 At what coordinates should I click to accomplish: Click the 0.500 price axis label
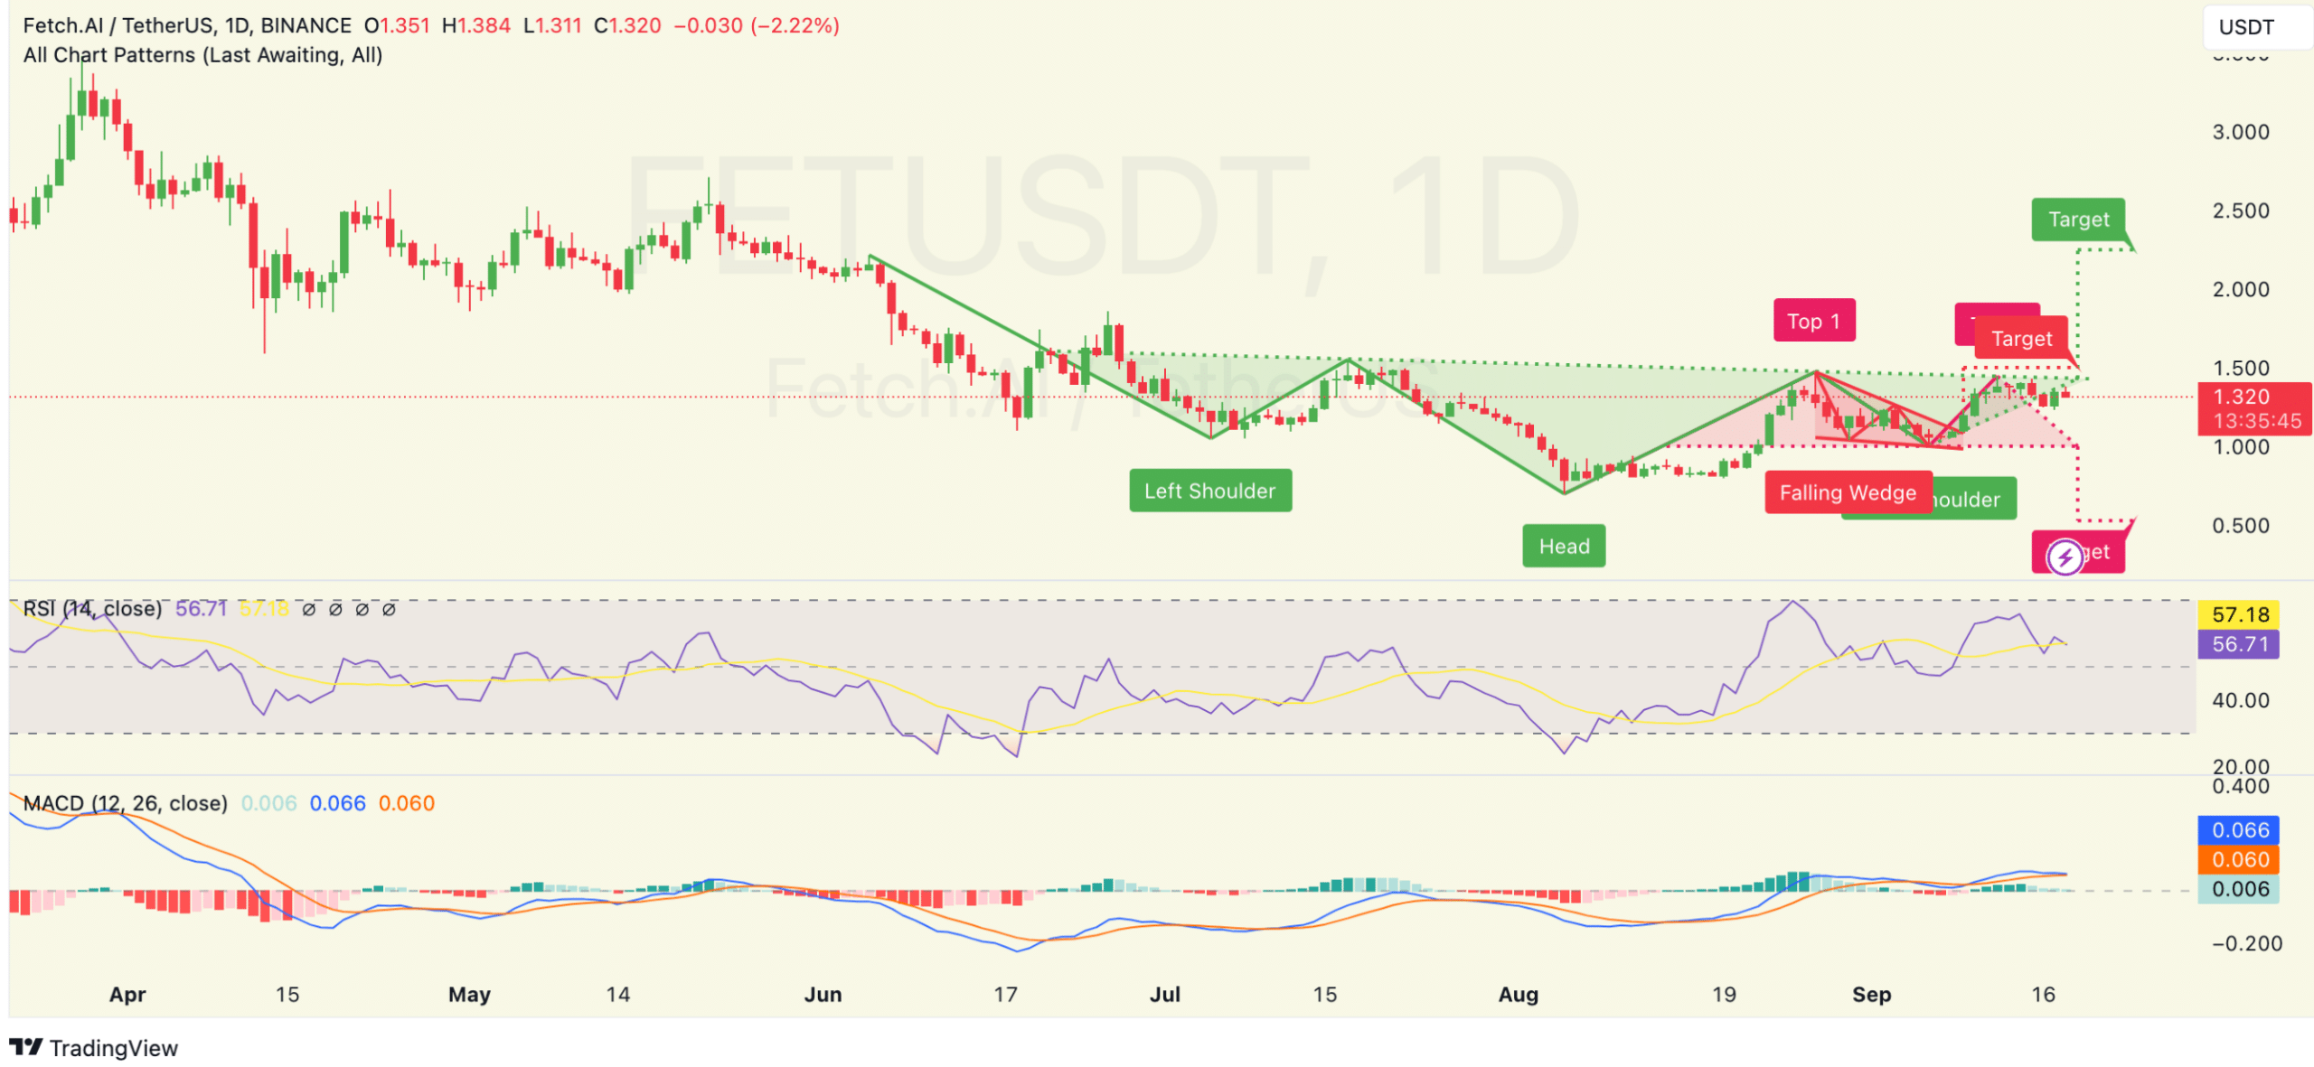tap(2240, 526)
